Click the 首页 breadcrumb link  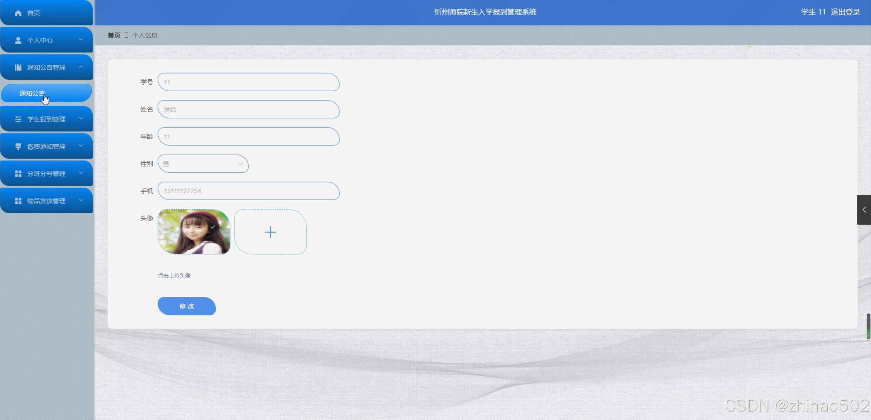click(114, 35)
